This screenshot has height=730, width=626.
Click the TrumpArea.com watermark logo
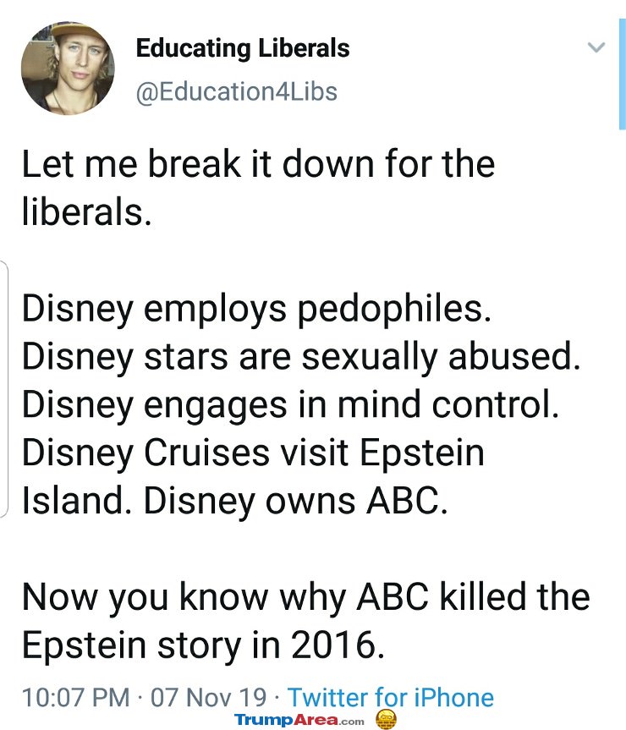pyautogui.click(x=299, y=720)
